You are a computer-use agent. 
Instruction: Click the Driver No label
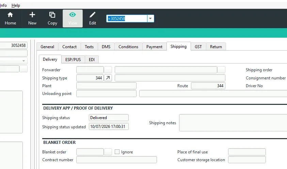point(254,86)
